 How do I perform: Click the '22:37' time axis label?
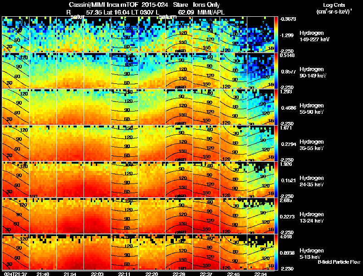(206, 274)
